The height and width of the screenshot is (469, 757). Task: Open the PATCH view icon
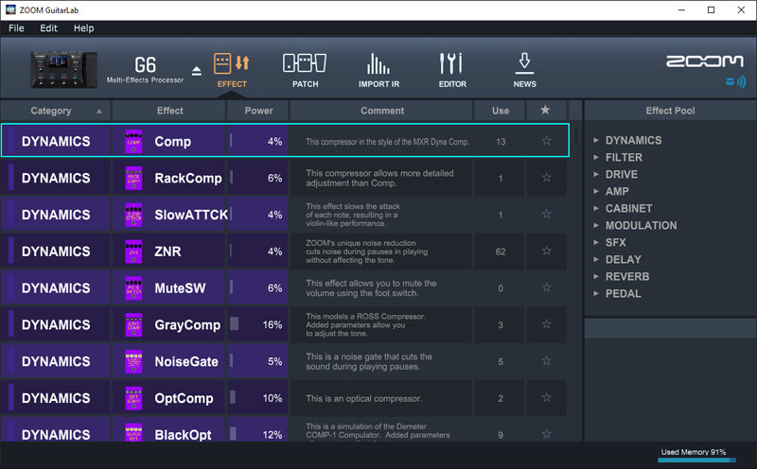pyautogui.click(x=305, y=64)
